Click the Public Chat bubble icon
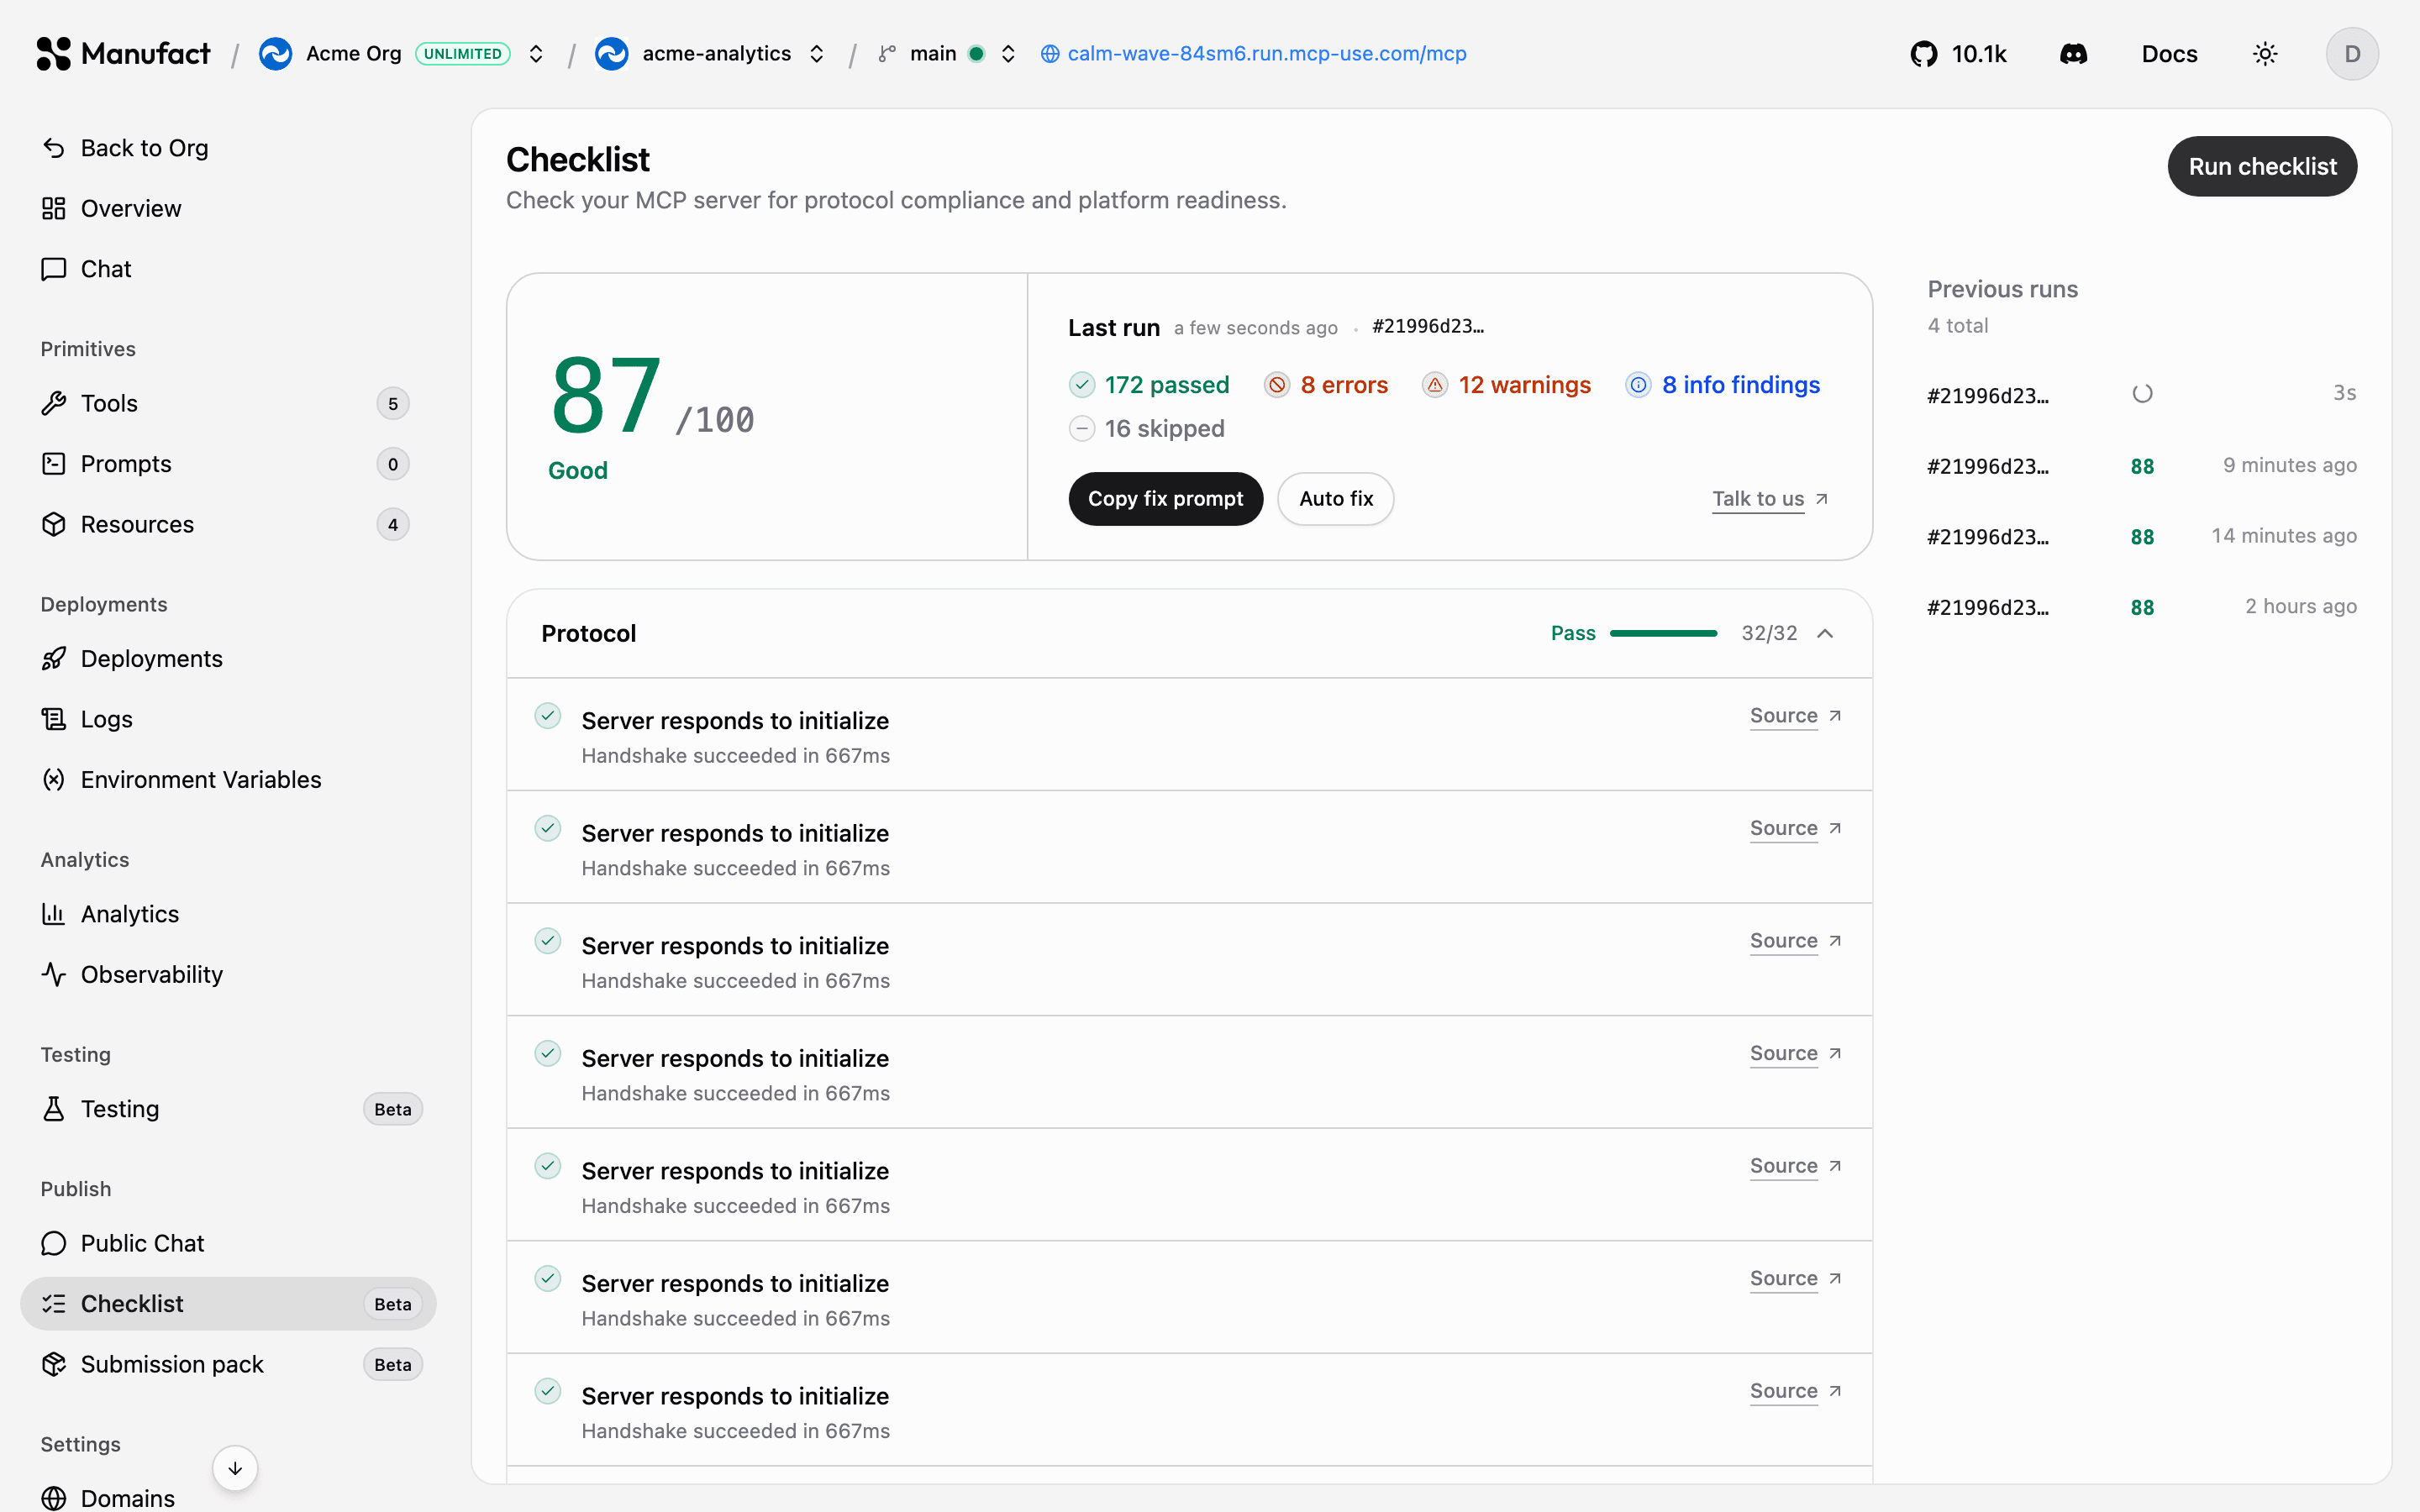Viewport: 2420px width, 1512px height. coord(54,1243)
